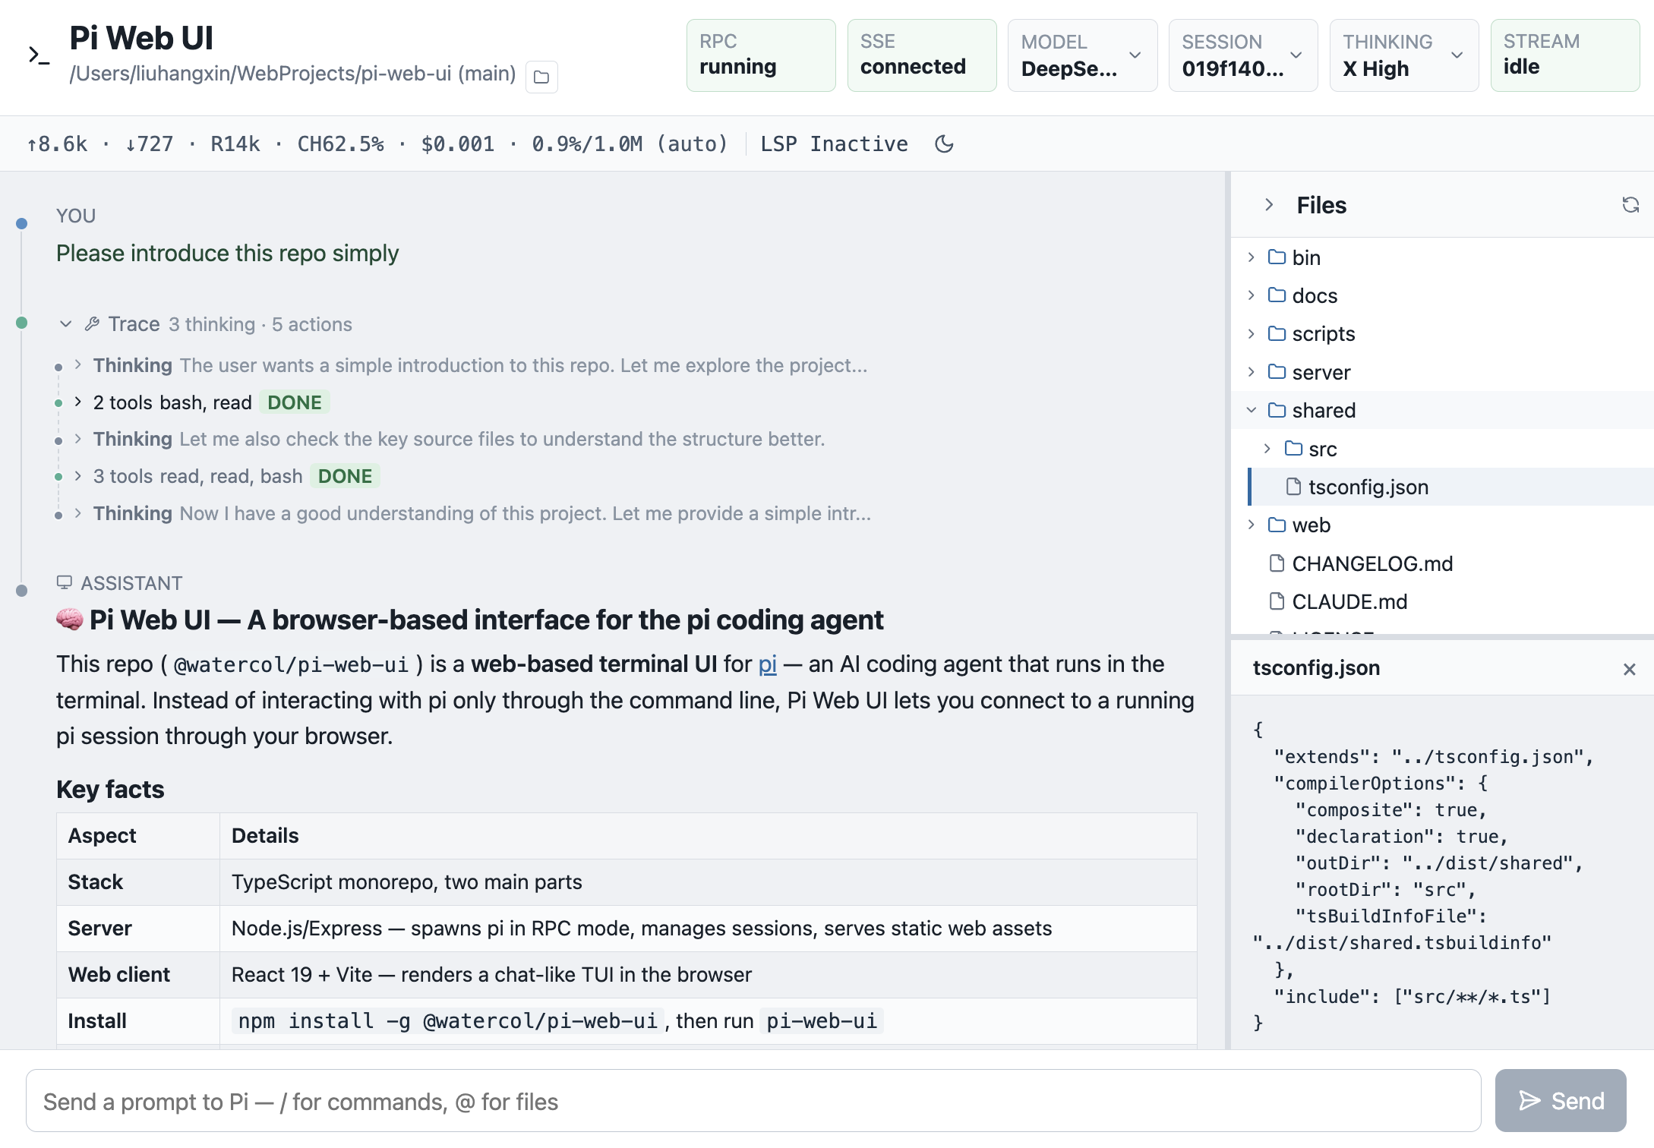This screenshot has width=1654, height=1148.
Task: Open the project folder picker icon
Action: (541, 77)
